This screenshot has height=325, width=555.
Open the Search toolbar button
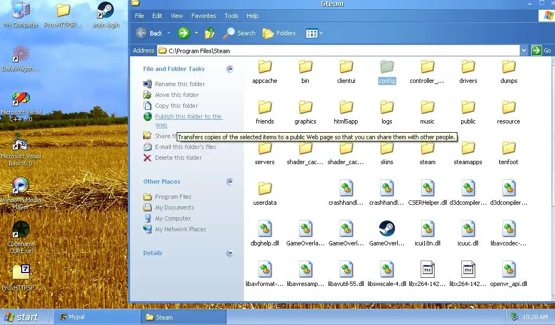click(x=239, y=33)
